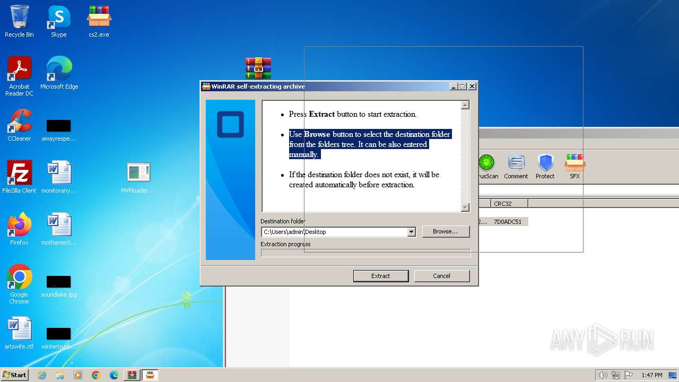679x382 pixels.
Task: Select the awayrespe... file on the desktop
Action: point(58,129)
